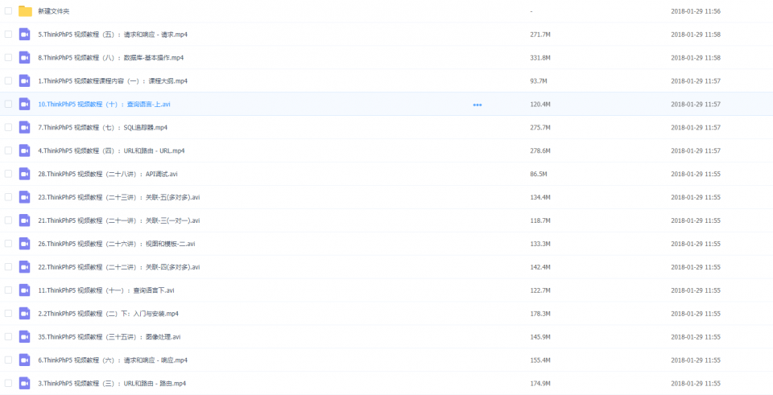Open the 新建文件夹 folder name
Screen dimensions: 773x395
(x=54, y=10)
